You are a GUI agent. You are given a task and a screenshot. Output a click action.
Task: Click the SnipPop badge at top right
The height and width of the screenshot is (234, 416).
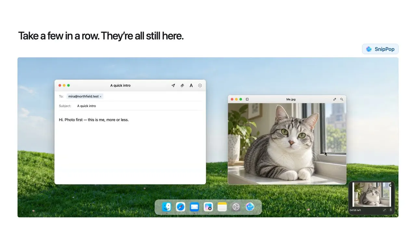point(380,49)
